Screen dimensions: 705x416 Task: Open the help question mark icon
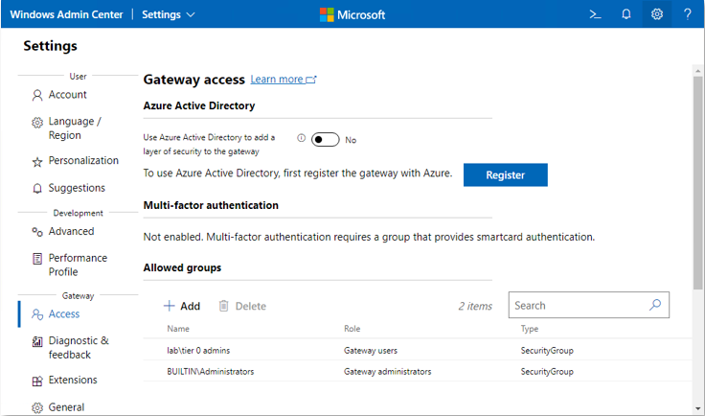[688, 14]
